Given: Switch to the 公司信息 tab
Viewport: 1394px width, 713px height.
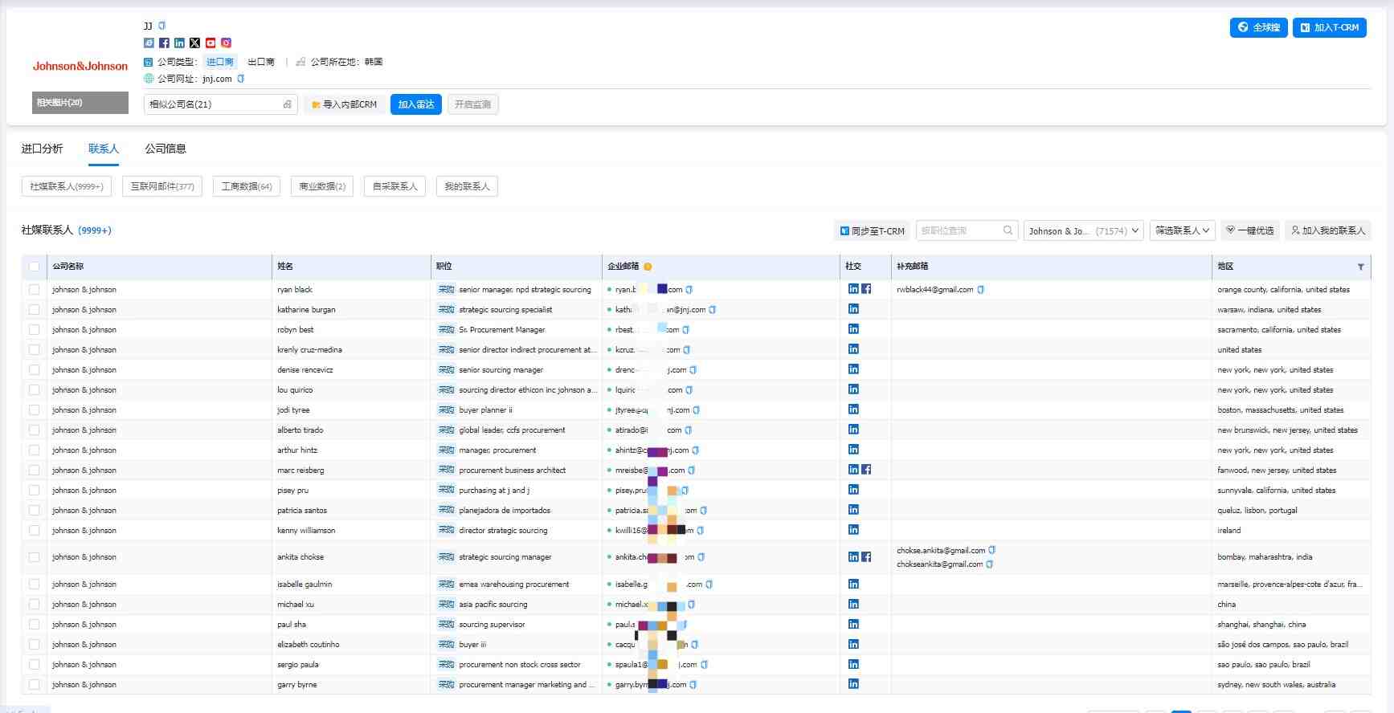Looking at the screenshot, I should click(x=166, y=149).
